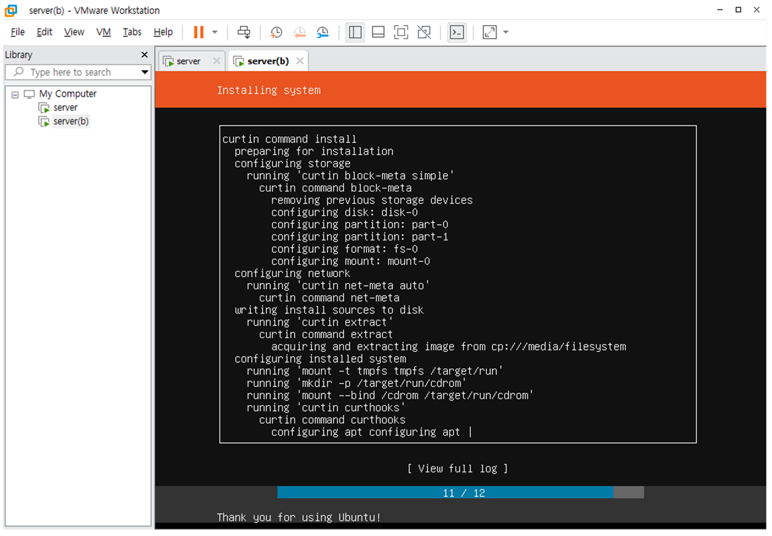Image resolution: width=772 pixels, height=536 pixels.
Task: Click the 'Installing system' header text
Action: pyautogui.click(x=269, y=90)
